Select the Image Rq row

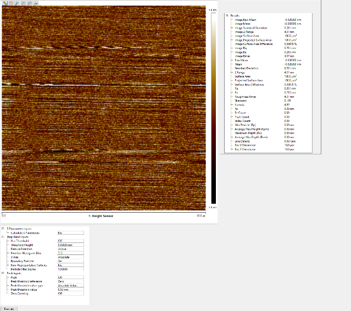click(x=268, y=48)
